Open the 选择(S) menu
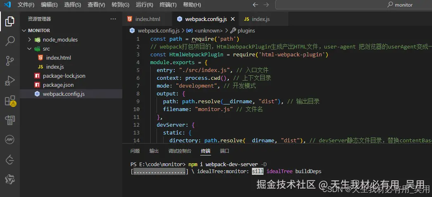The image size is (432, 197). point(72,5)
